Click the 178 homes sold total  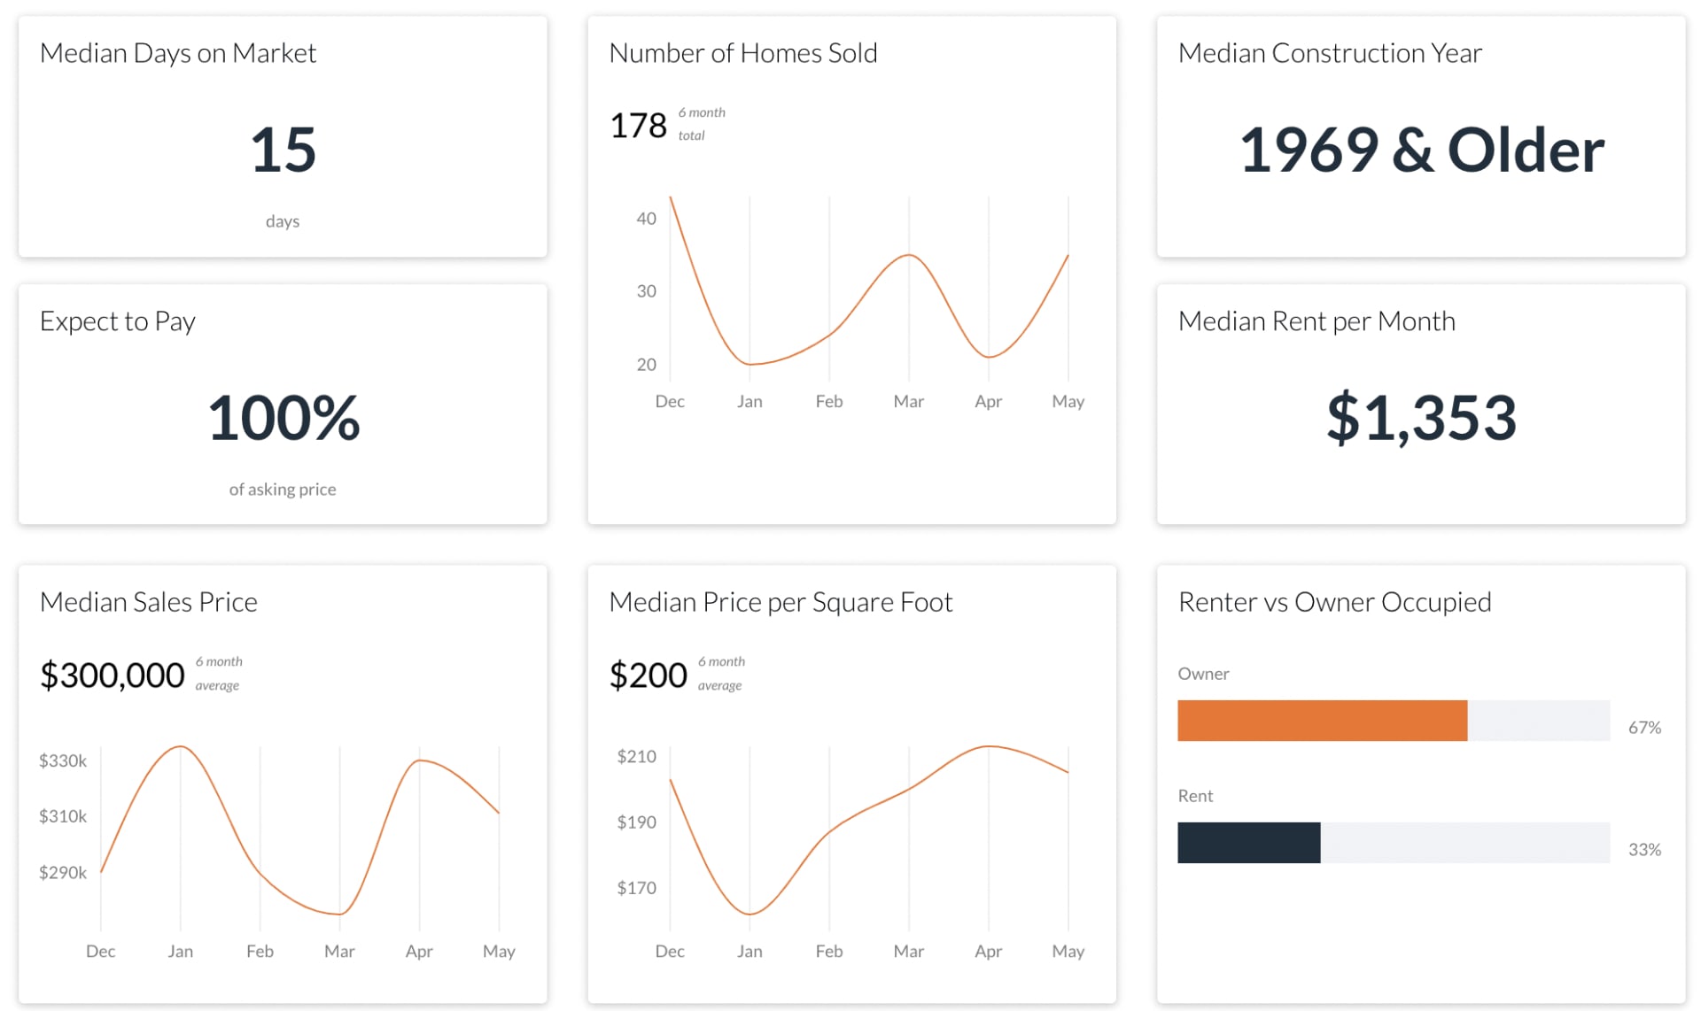click(x=638, y=125)
